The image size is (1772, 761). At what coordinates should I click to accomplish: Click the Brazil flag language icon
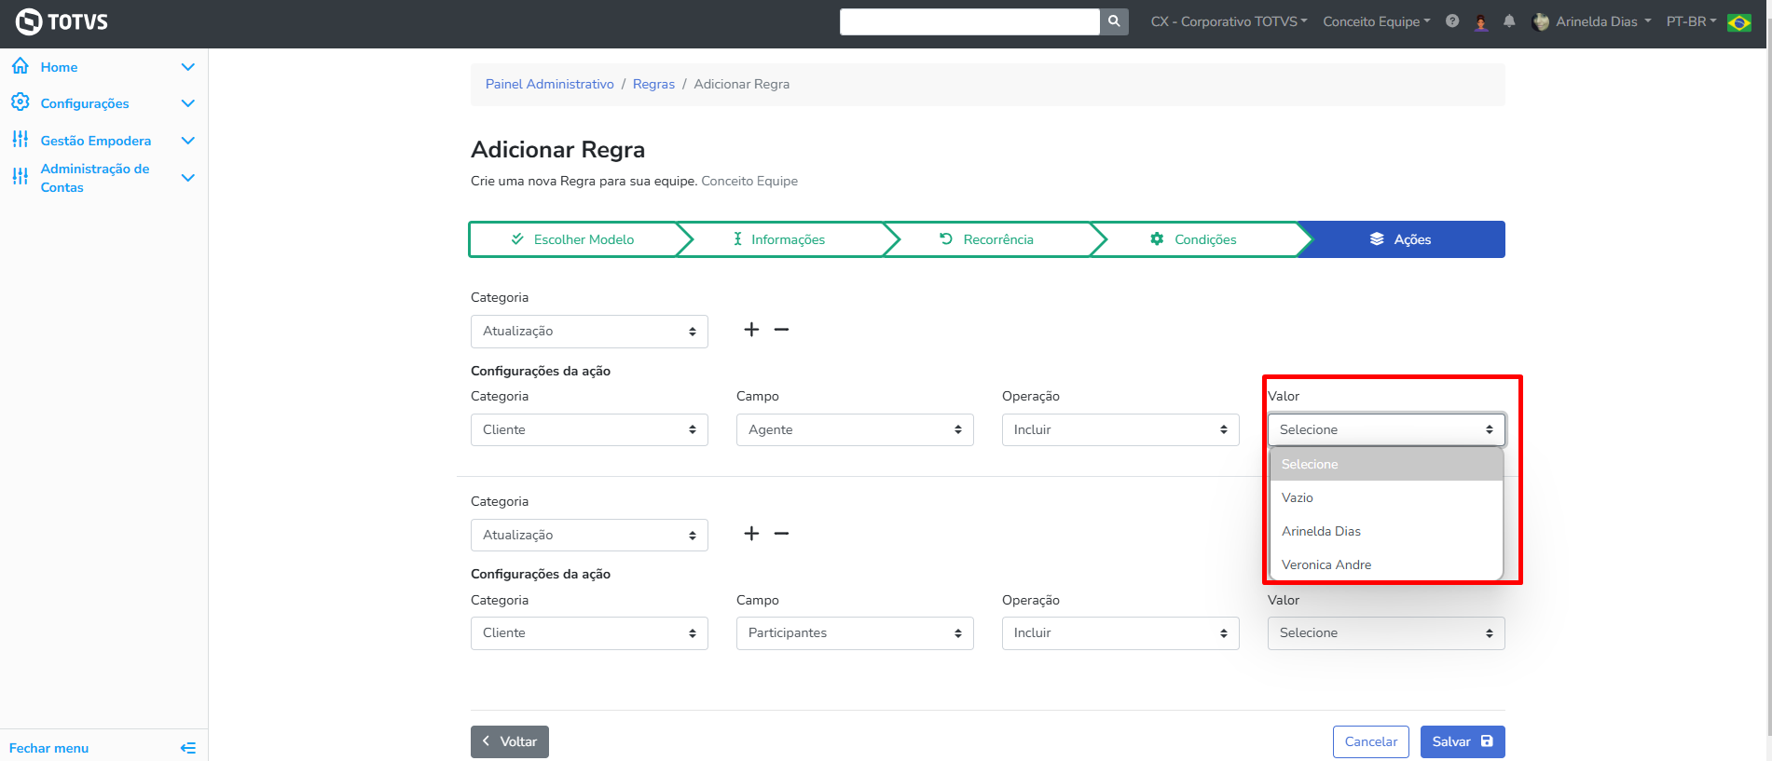pyautogui.click(x=1738, y=22)
